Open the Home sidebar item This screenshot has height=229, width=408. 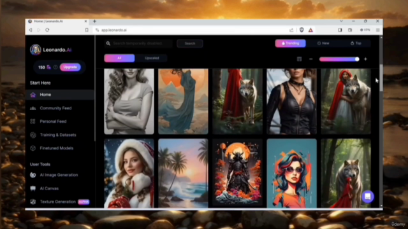coord(60,95)
